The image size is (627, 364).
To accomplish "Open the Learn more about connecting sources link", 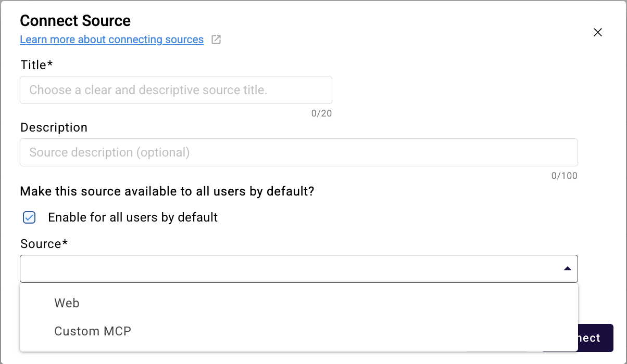I will tap(111, 40).
